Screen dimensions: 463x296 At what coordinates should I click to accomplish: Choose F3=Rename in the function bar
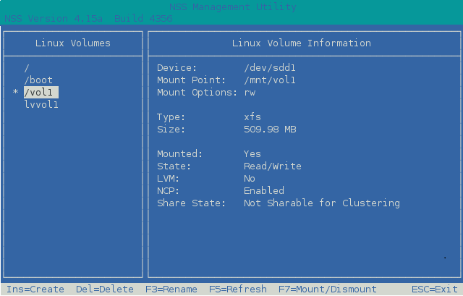tap(171, 289)
